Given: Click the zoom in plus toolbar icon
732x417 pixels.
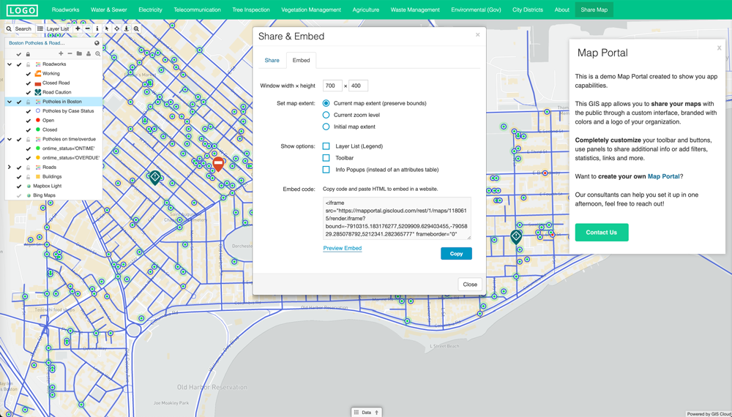Looking at the screenshot, I should (x=78, y=29).
